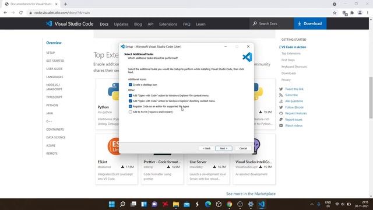Open GET STARTED section in sidebar
The height and width of the screenshot is (210, 373).
tap(55, 61)
